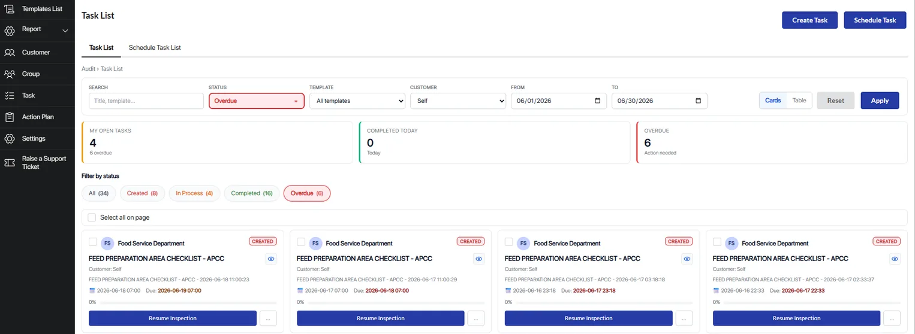
Task: Open the Customer dropdown showing Self
Action: coord(458,101)
